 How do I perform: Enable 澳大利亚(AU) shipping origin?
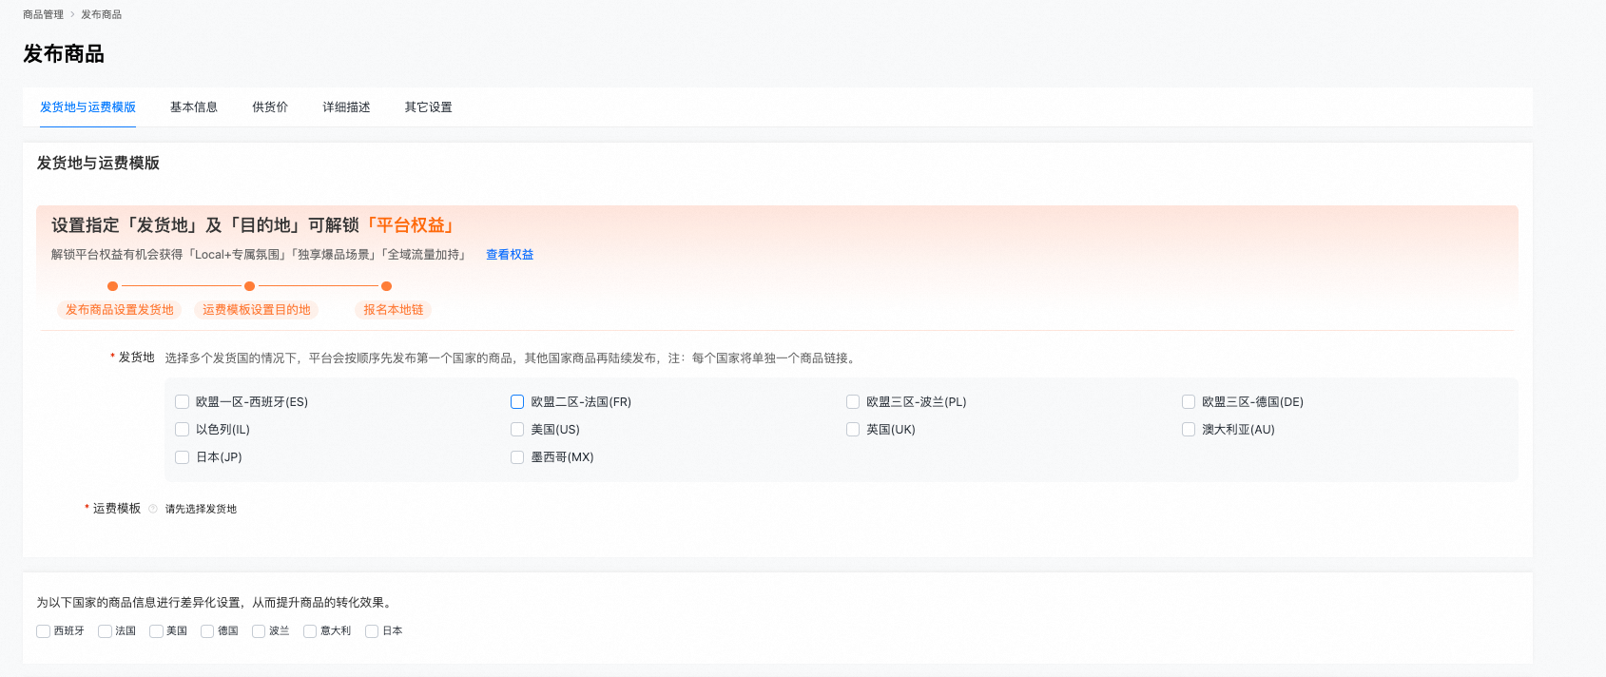click(1189, 430)
